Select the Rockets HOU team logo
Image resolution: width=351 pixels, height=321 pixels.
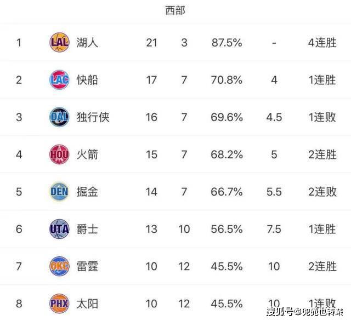click(x=59, y=154)
